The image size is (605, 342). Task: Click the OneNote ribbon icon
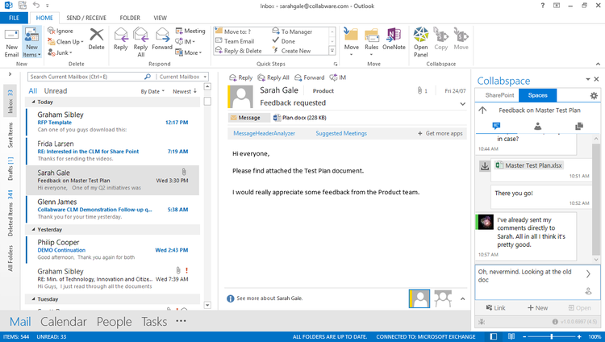(x=394, y=39)
